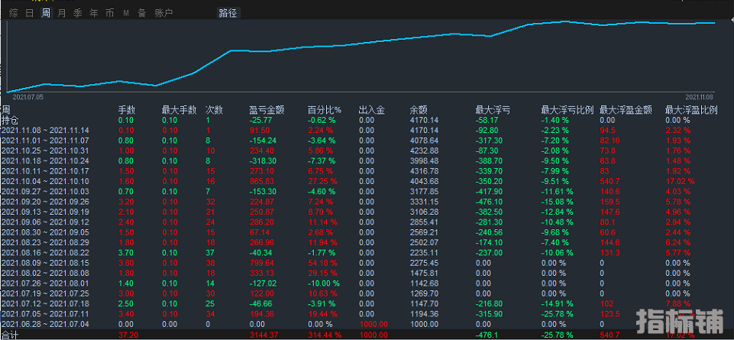
Task: Open the 月 monthly tab
Action: tap(61, 13)
